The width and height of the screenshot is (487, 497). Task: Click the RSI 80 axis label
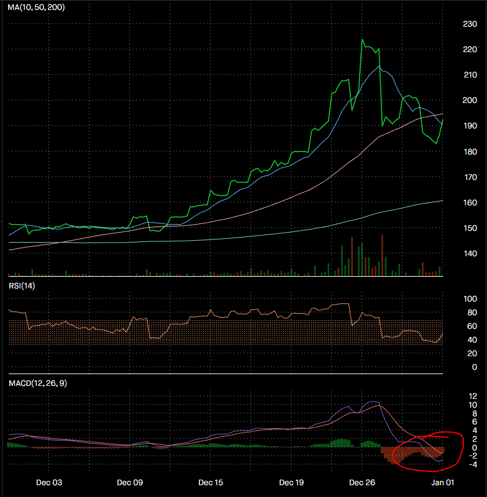472,313
